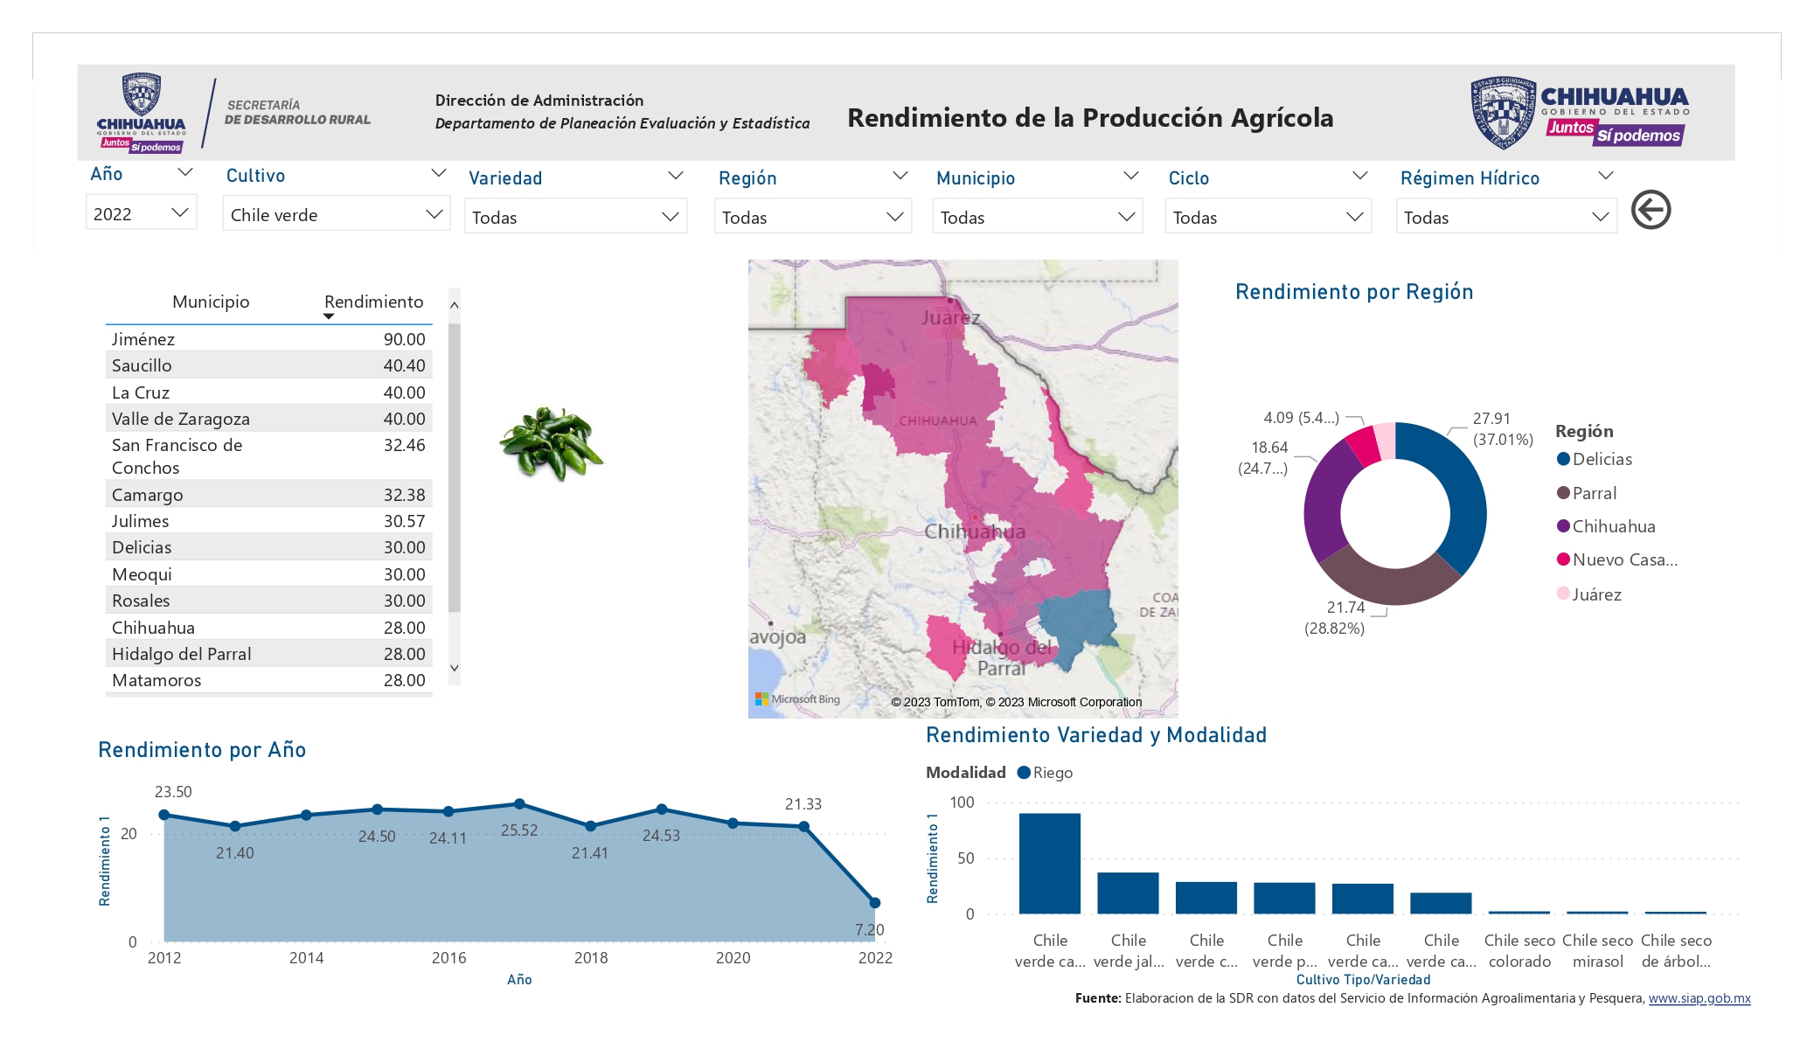Click the 21.33 data point on line chart
The image size is (1814, 1049).
click(x=803, y=826)
